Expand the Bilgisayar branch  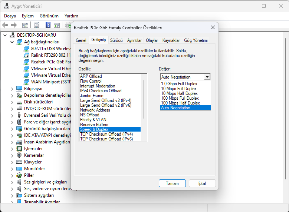pyautogui.click(x=12, y=89)
